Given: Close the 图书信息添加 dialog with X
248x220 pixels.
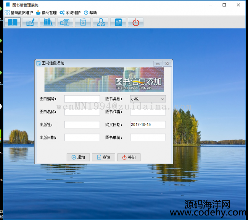Looking at the screenshot, I should [x=167, y=64].
